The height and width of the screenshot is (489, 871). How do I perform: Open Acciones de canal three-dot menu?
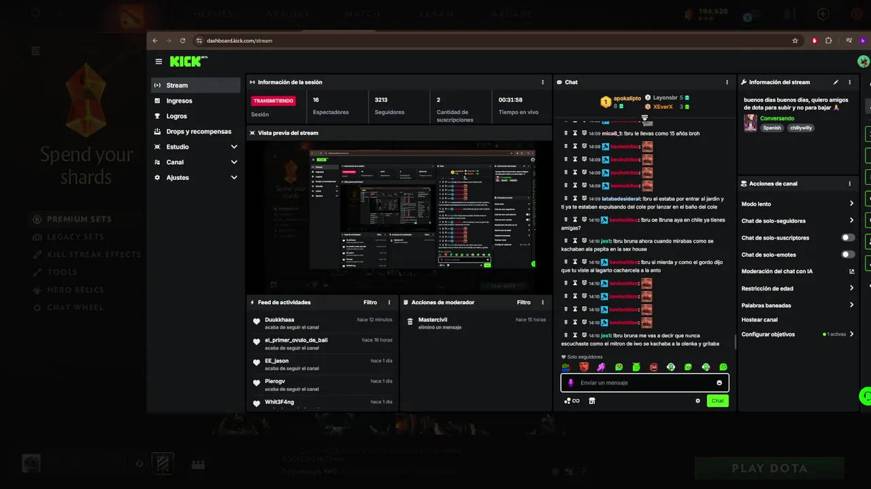click(x=849, y=183)
